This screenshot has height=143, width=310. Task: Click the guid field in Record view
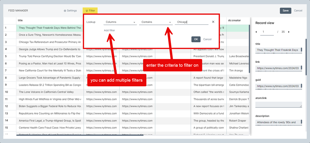pos(279,86)
